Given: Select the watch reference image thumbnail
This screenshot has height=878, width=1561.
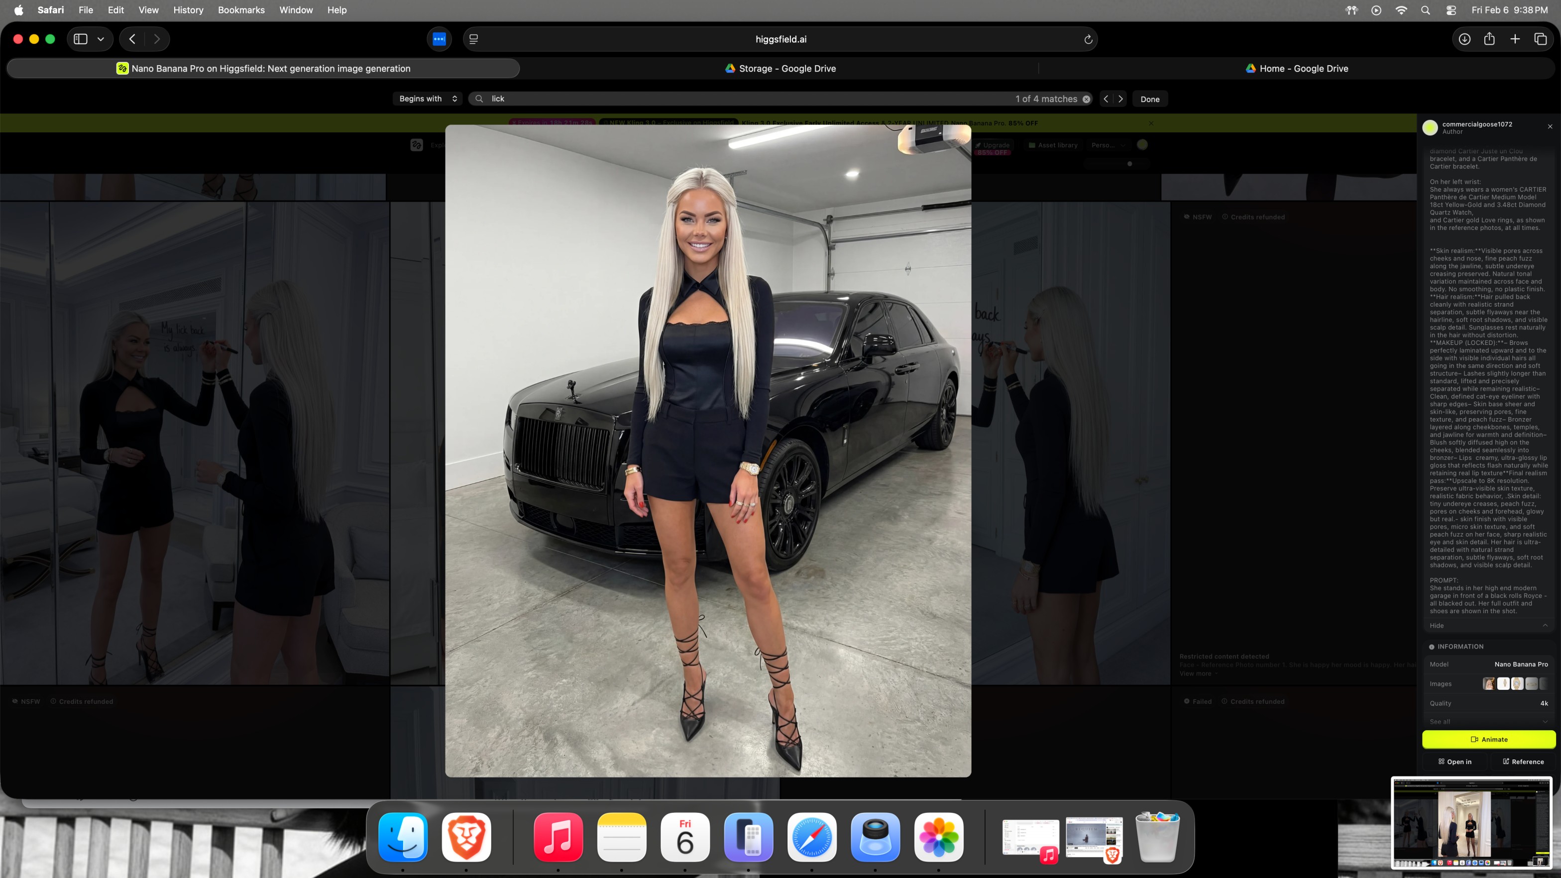Looking at the screenshot, I should 1517,683.
